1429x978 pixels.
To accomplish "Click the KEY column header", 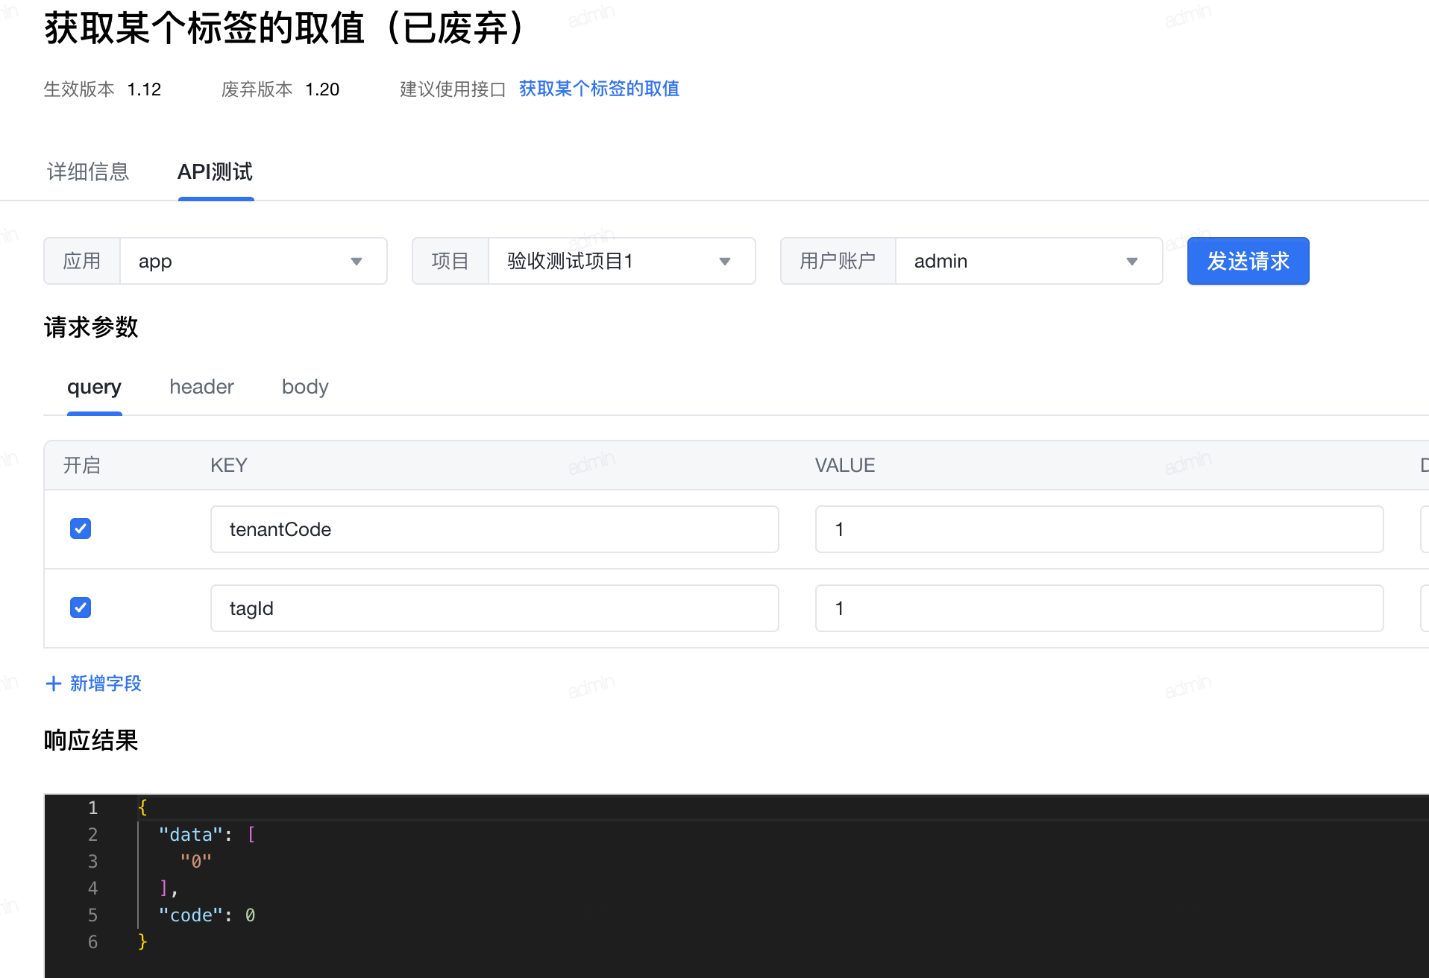I will pos(228,465).
